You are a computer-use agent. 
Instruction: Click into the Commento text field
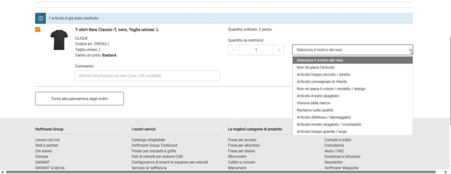click(x=147, y=76)
